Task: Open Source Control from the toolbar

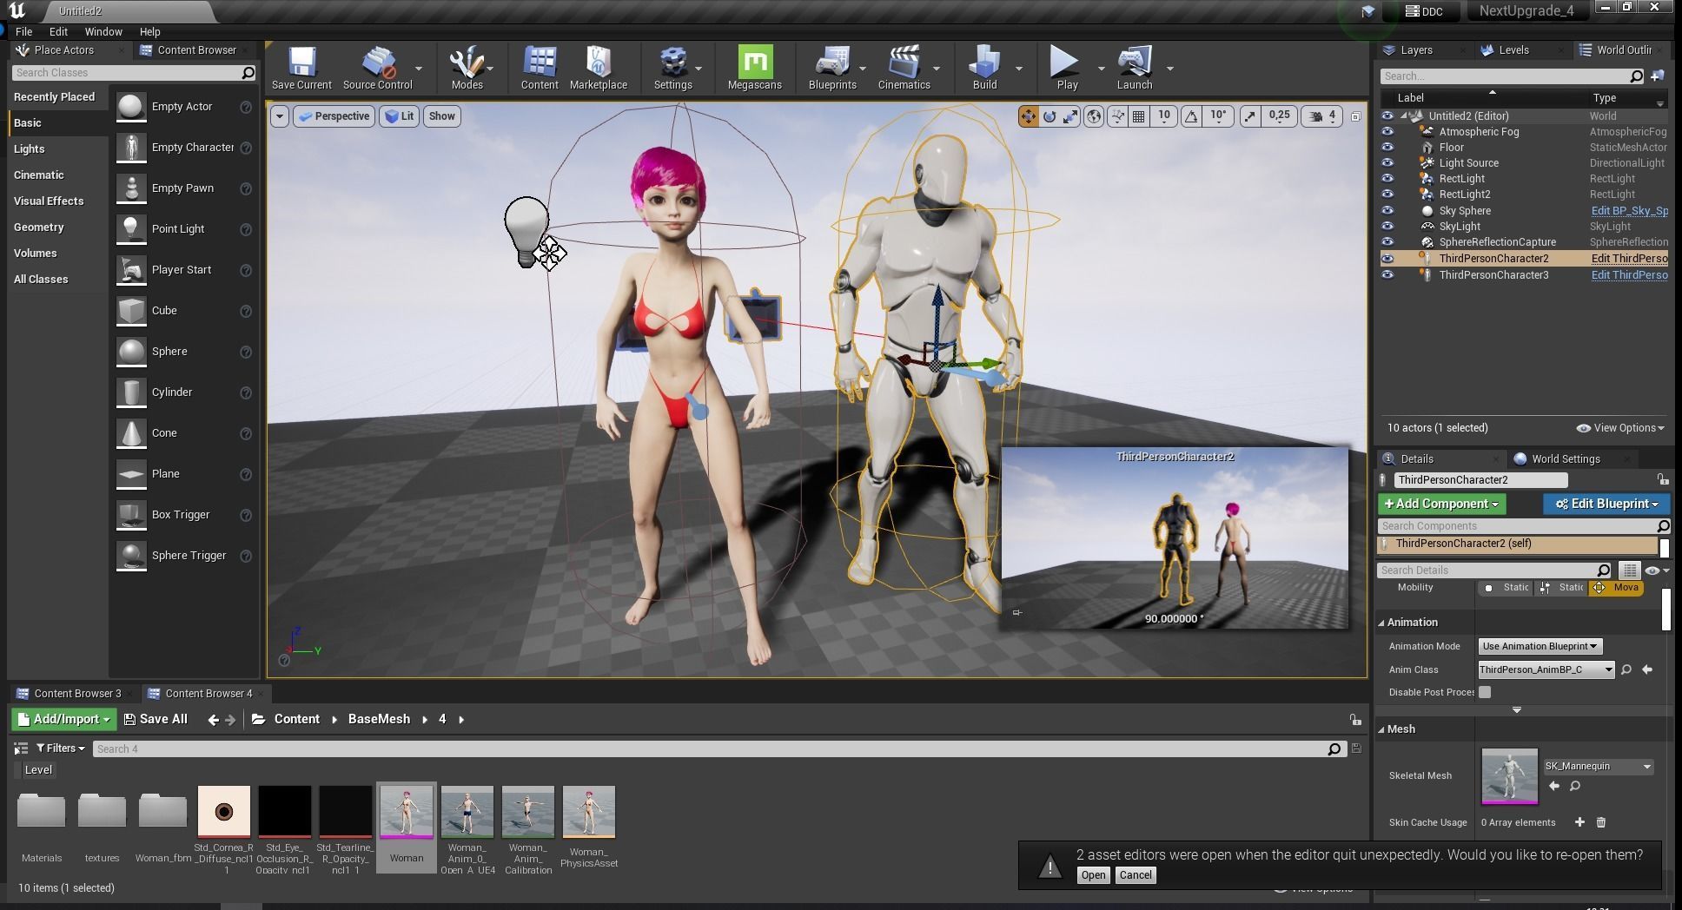Action: 377,68
